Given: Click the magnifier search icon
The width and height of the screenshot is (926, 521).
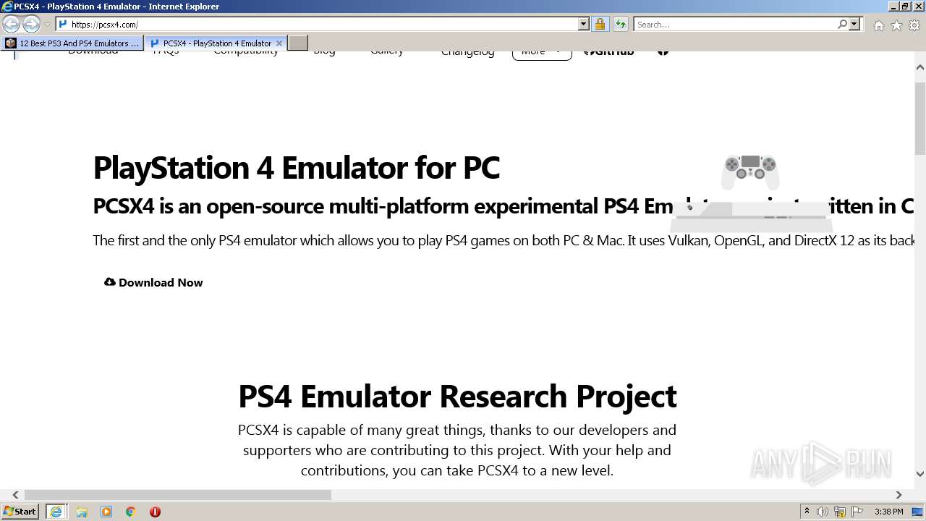Looking at the screenshot, I should [842, 25].
